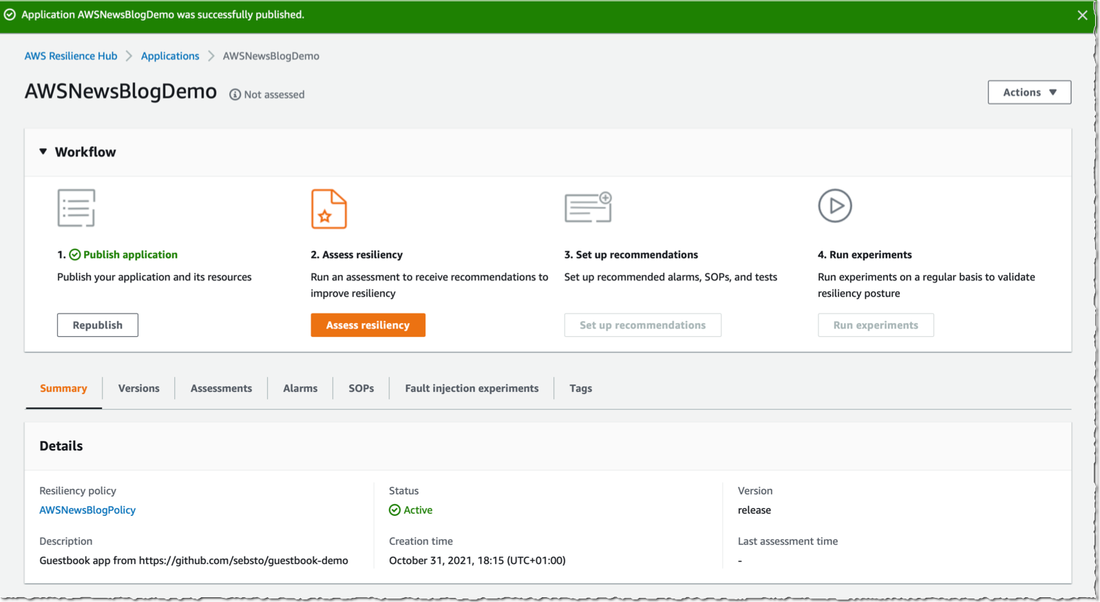Screen dimensions: 1100x602
Task: Click the green check beside Publish application
Action: 75,255
